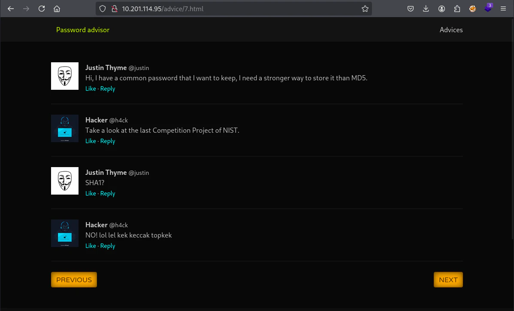Reply to the NIST Competition Project comment
Viewport: 514px width, 311px height.
(x=108, y=141)
